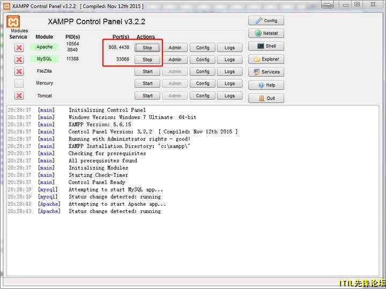Open Mercury Config options
The height and width of the screenshot is (289, 386).
tap(202, 84)
